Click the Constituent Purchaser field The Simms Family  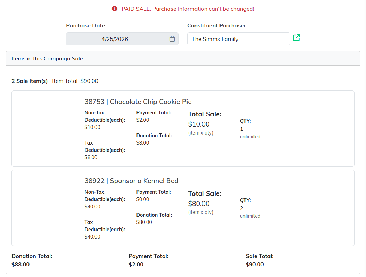239,39
